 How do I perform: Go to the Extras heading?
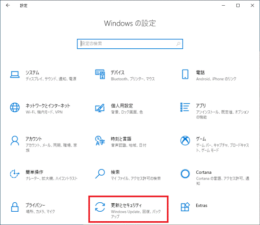(x=201, y=206)
